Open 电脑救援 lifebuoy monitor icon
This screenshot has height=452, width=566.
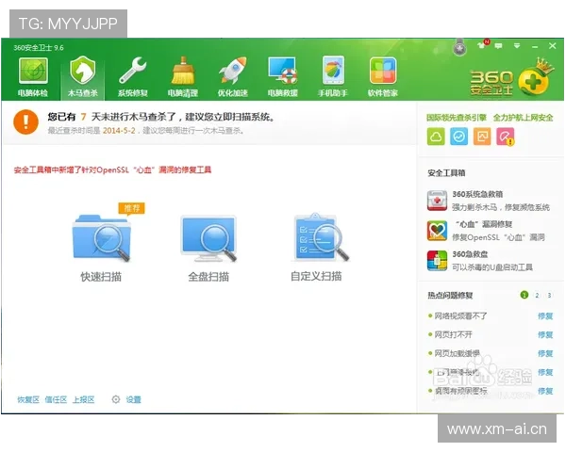tap(283, 71)
